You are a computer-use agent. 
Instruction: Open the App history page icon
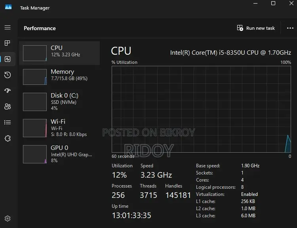8,75
